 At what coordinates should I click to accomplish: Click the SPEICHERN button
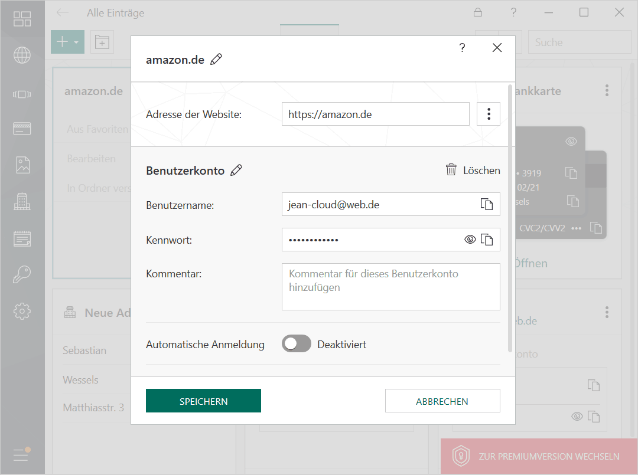[203, 401]
